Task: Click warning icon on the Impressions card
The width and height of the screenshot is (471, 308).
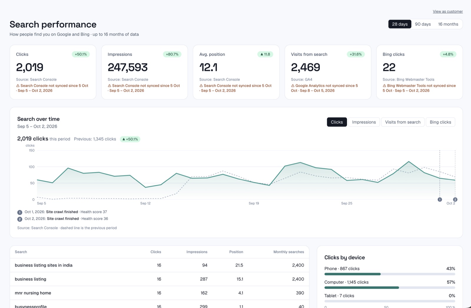Action: click(110, 86)
